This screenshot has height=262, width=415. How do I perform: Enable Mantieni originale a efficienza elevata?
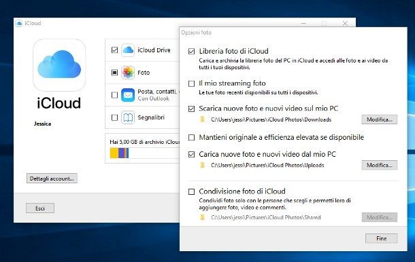click(x=191, y=138)
